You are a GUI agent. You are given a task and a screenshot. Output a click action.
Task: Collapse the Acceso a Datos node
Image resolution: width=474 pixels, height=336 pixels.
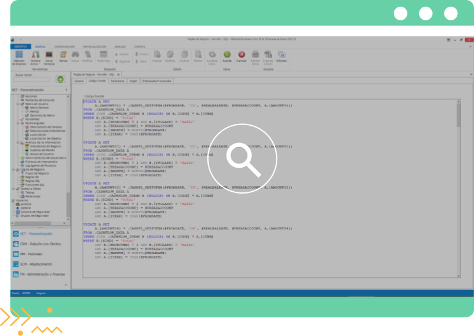tap(14, 189)
